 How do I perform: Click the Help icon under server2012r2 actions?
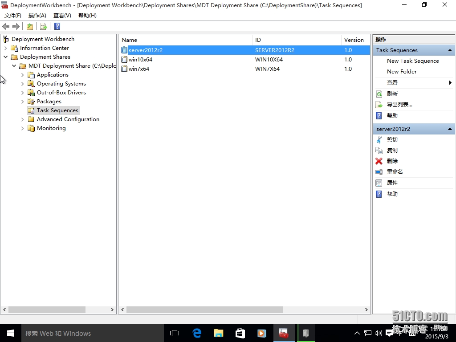tap(379, 194)
